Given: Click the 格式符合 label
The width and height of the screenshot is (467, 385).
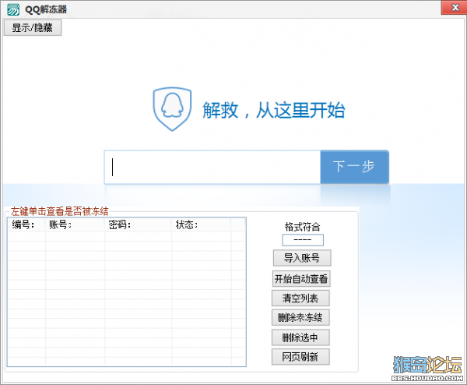Looking at the screenshot, I should (302, 227).
